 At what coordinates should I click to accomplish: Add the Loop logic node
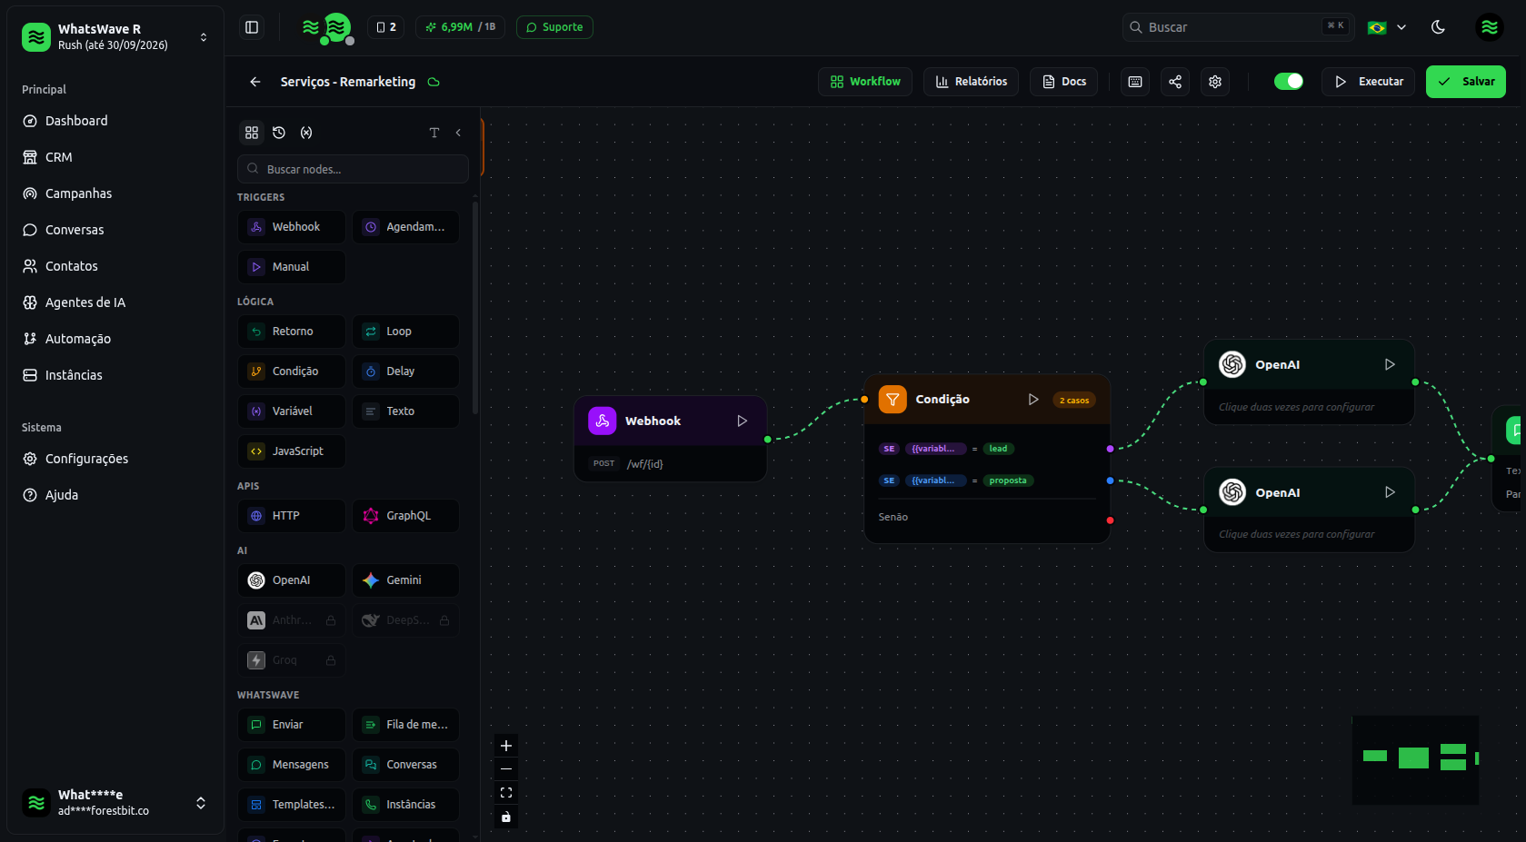(x=405, y=332)
